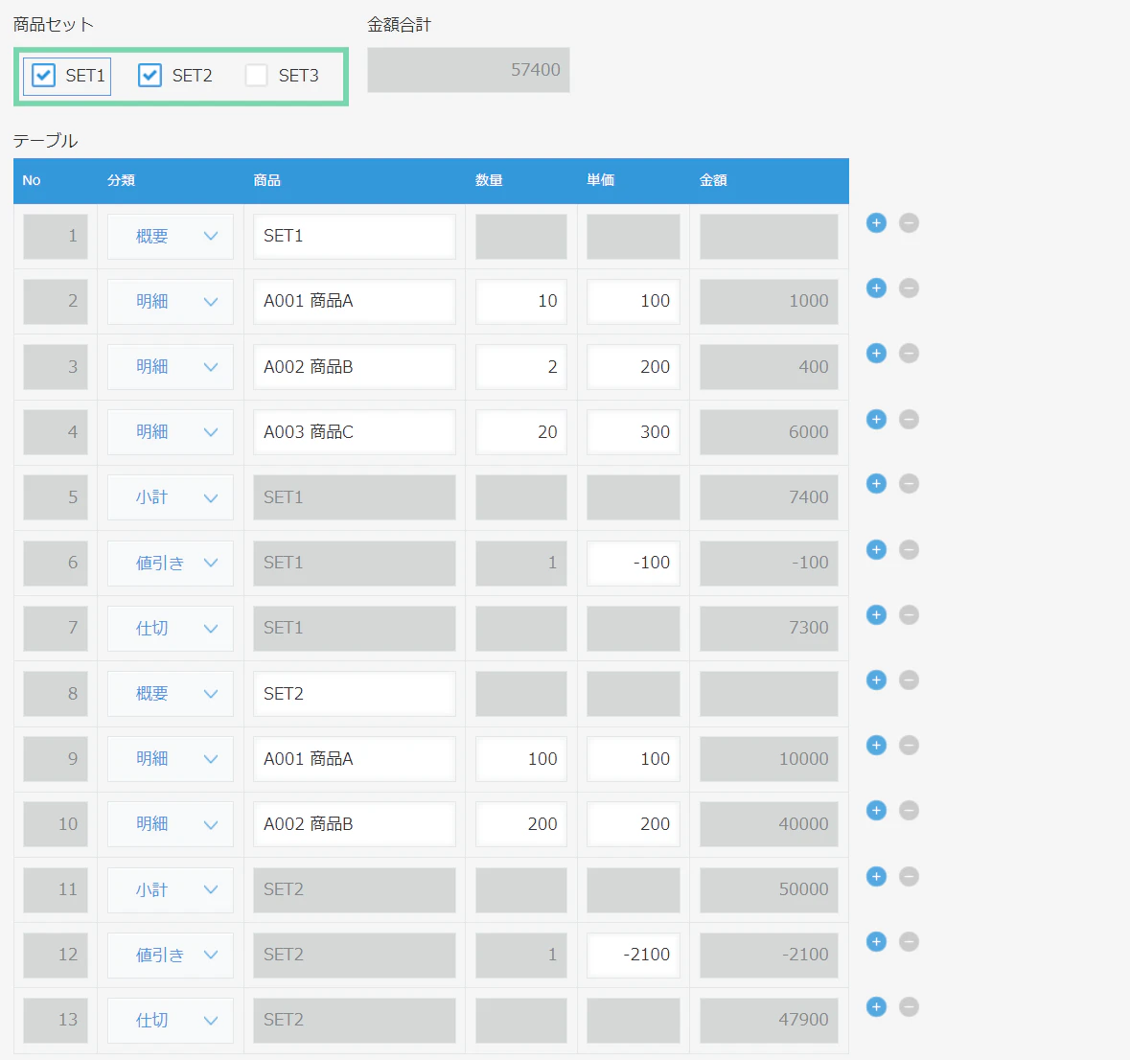Remove row 2 with the minus icon
This screenshot has width=1130, height=1060.
point(909,288)
